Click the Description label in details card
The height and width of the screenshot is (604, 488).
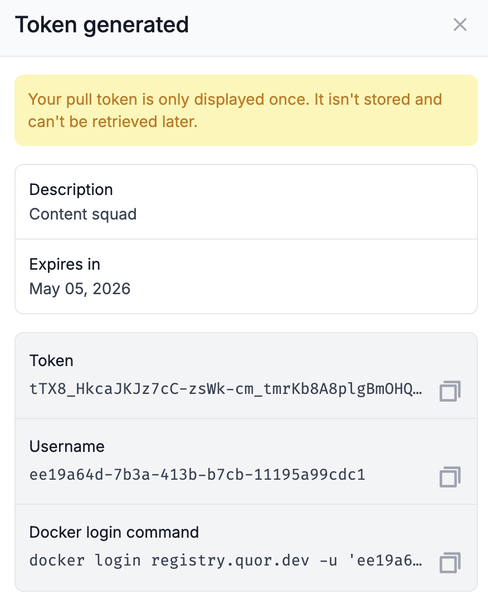[x=71, y=189]
